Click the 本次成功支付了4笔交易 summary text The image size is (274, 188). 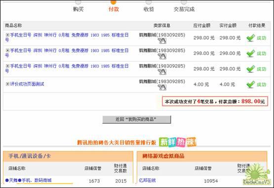click(190, 101)
